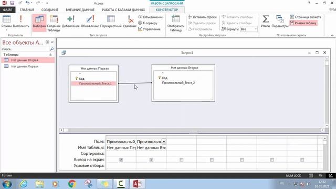Image resolution: width=336 pixels, height=189 pixels.
Task: Select Произвольный_Текст_2 field in second table
Action: pos(178,83)
